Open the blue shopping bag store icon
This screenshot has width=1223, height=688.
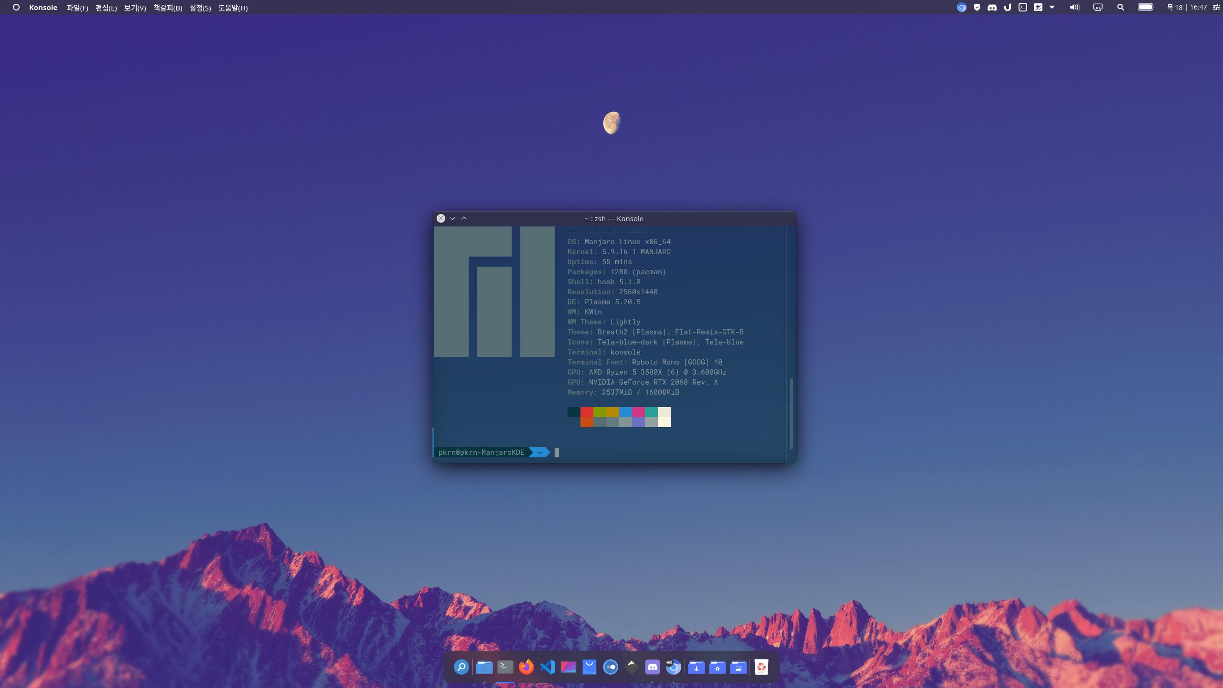click(590, 667)
